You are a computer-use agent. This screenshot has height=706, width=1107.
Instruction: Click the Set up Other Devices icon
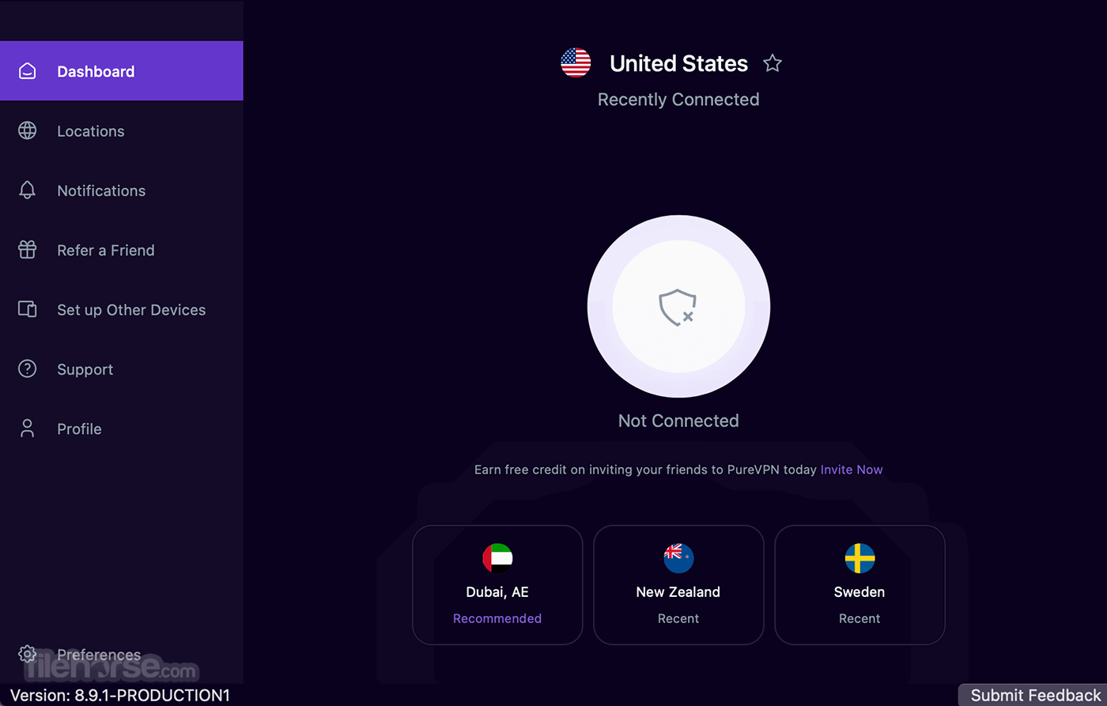pos(27,309)
